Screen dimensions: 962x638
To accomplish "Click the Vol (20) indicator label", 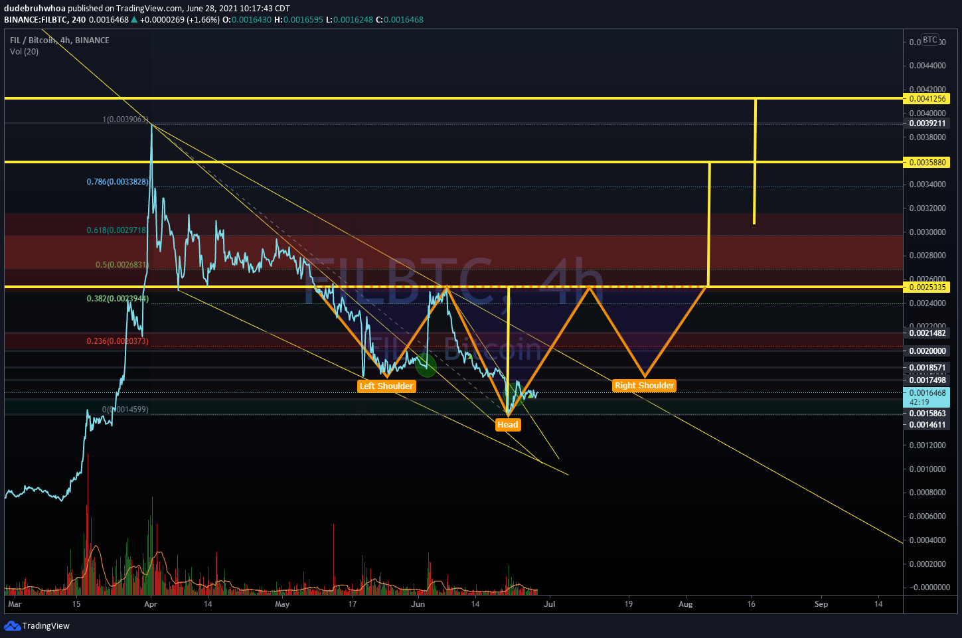I will click(24, 51).
